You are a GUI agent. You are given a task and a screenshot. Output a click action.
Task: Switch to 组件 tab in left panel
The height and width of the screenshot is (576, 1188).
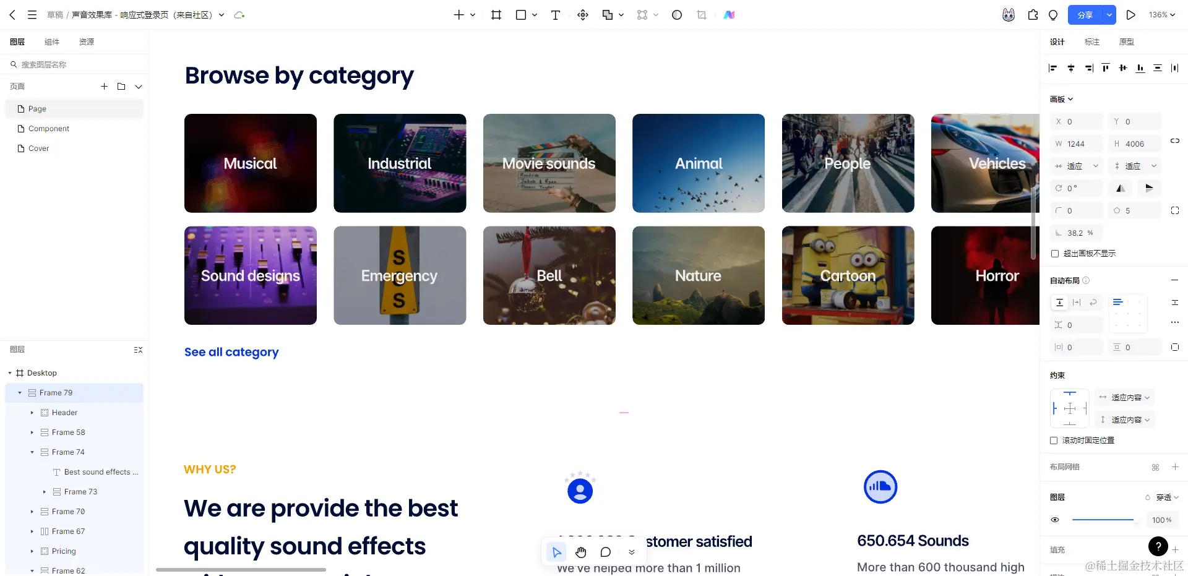[x=52, y=42]
